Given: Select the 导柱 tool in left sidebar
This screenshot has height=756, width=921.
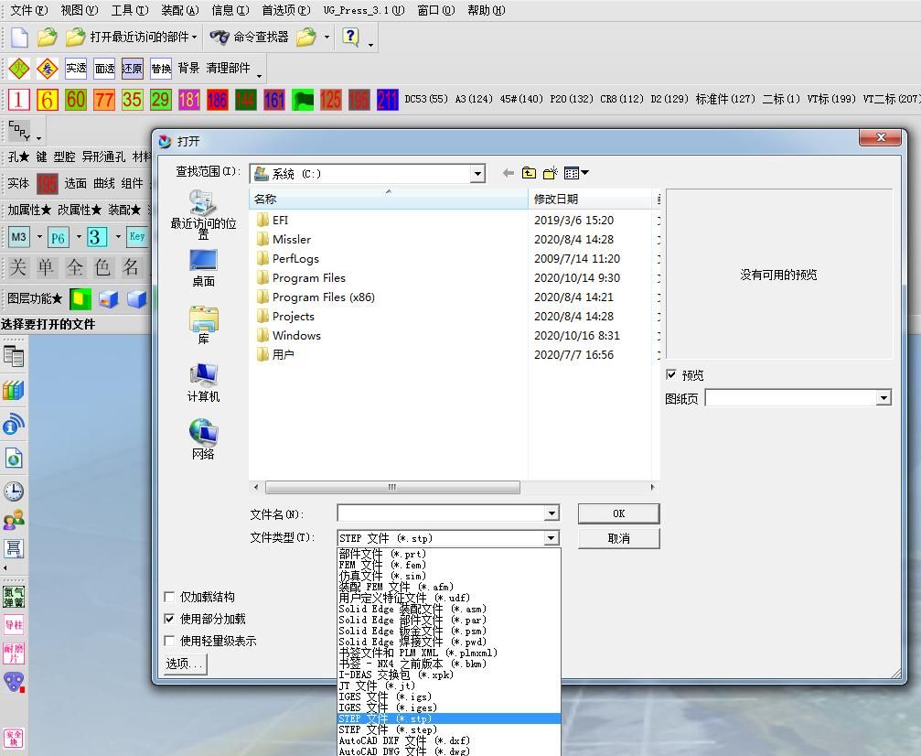Looking at the screenshot, I should pos(14,625).
